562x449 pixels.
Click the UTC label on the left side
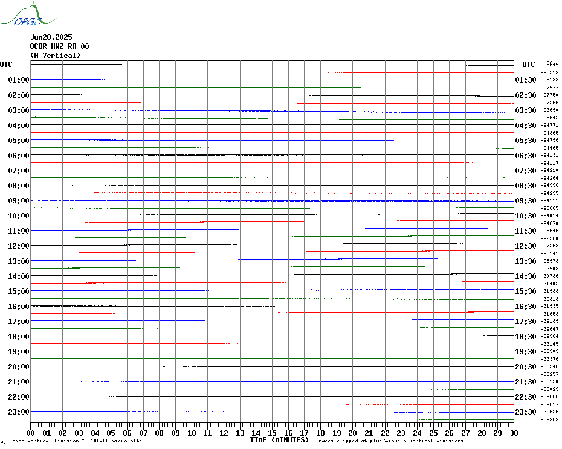[x=6, y=65]
